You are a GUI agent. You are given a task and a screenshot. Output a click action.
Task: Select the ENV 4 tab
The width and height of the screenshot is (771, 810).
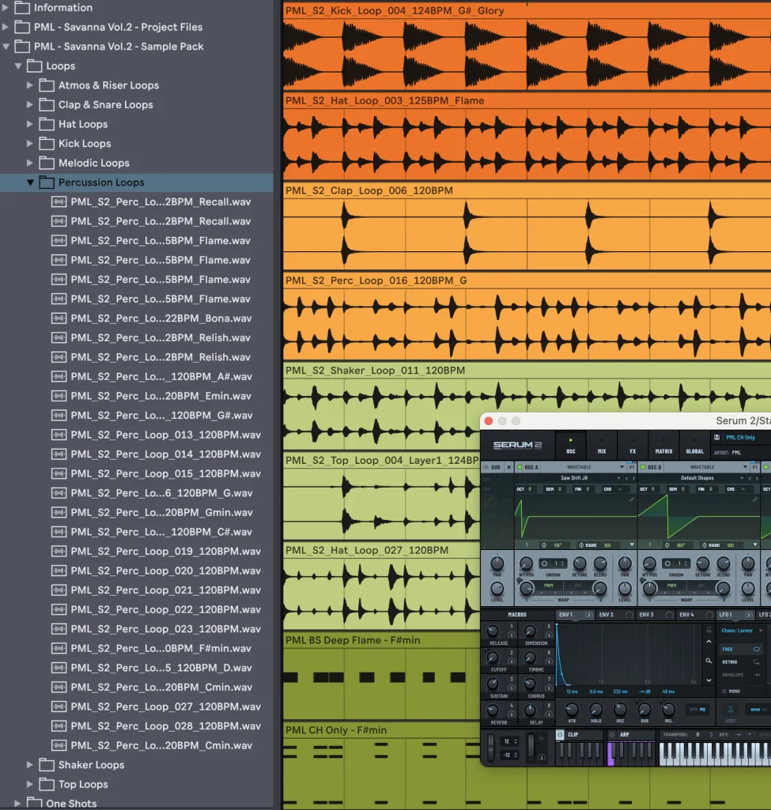(696, 615)
